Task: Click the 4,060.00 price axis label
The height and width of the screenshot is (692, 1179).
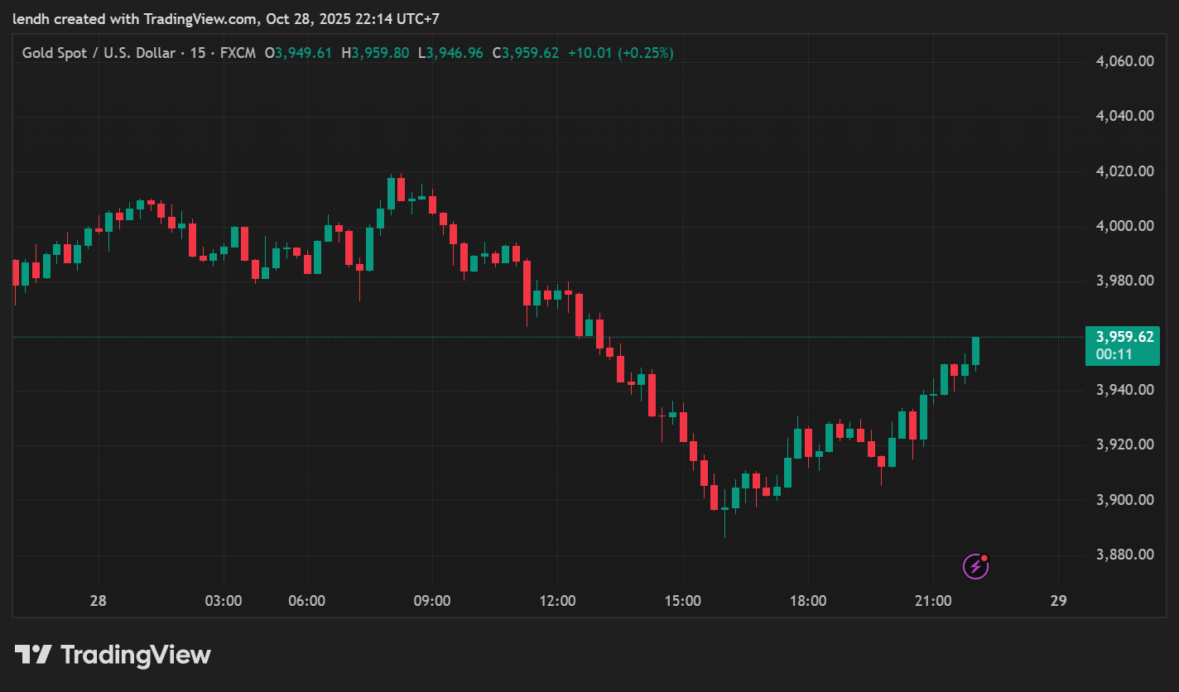Action: pos(1124,61)
